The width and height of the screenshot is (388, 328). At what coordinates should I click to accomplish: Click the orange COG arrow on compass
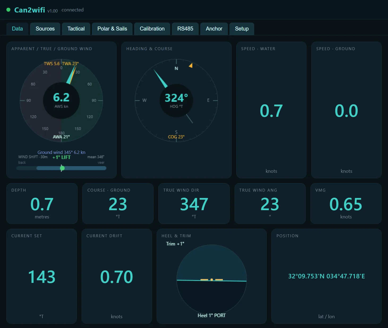190,65
